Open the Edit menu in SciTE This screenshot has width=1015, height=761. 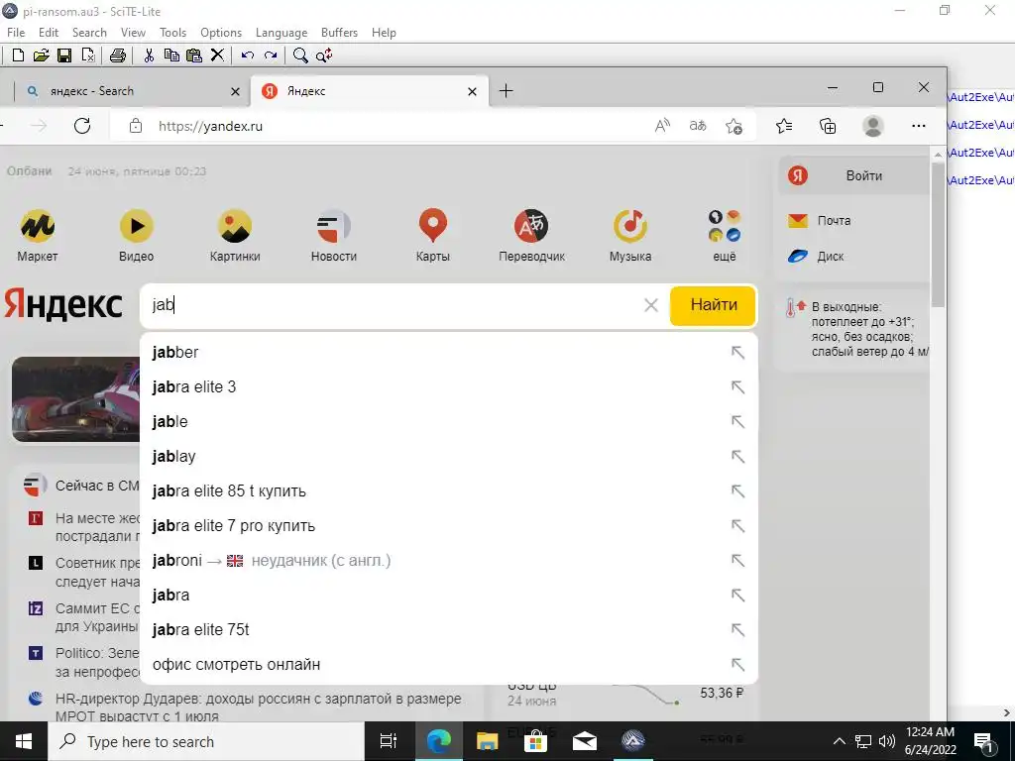click(49, 33)
